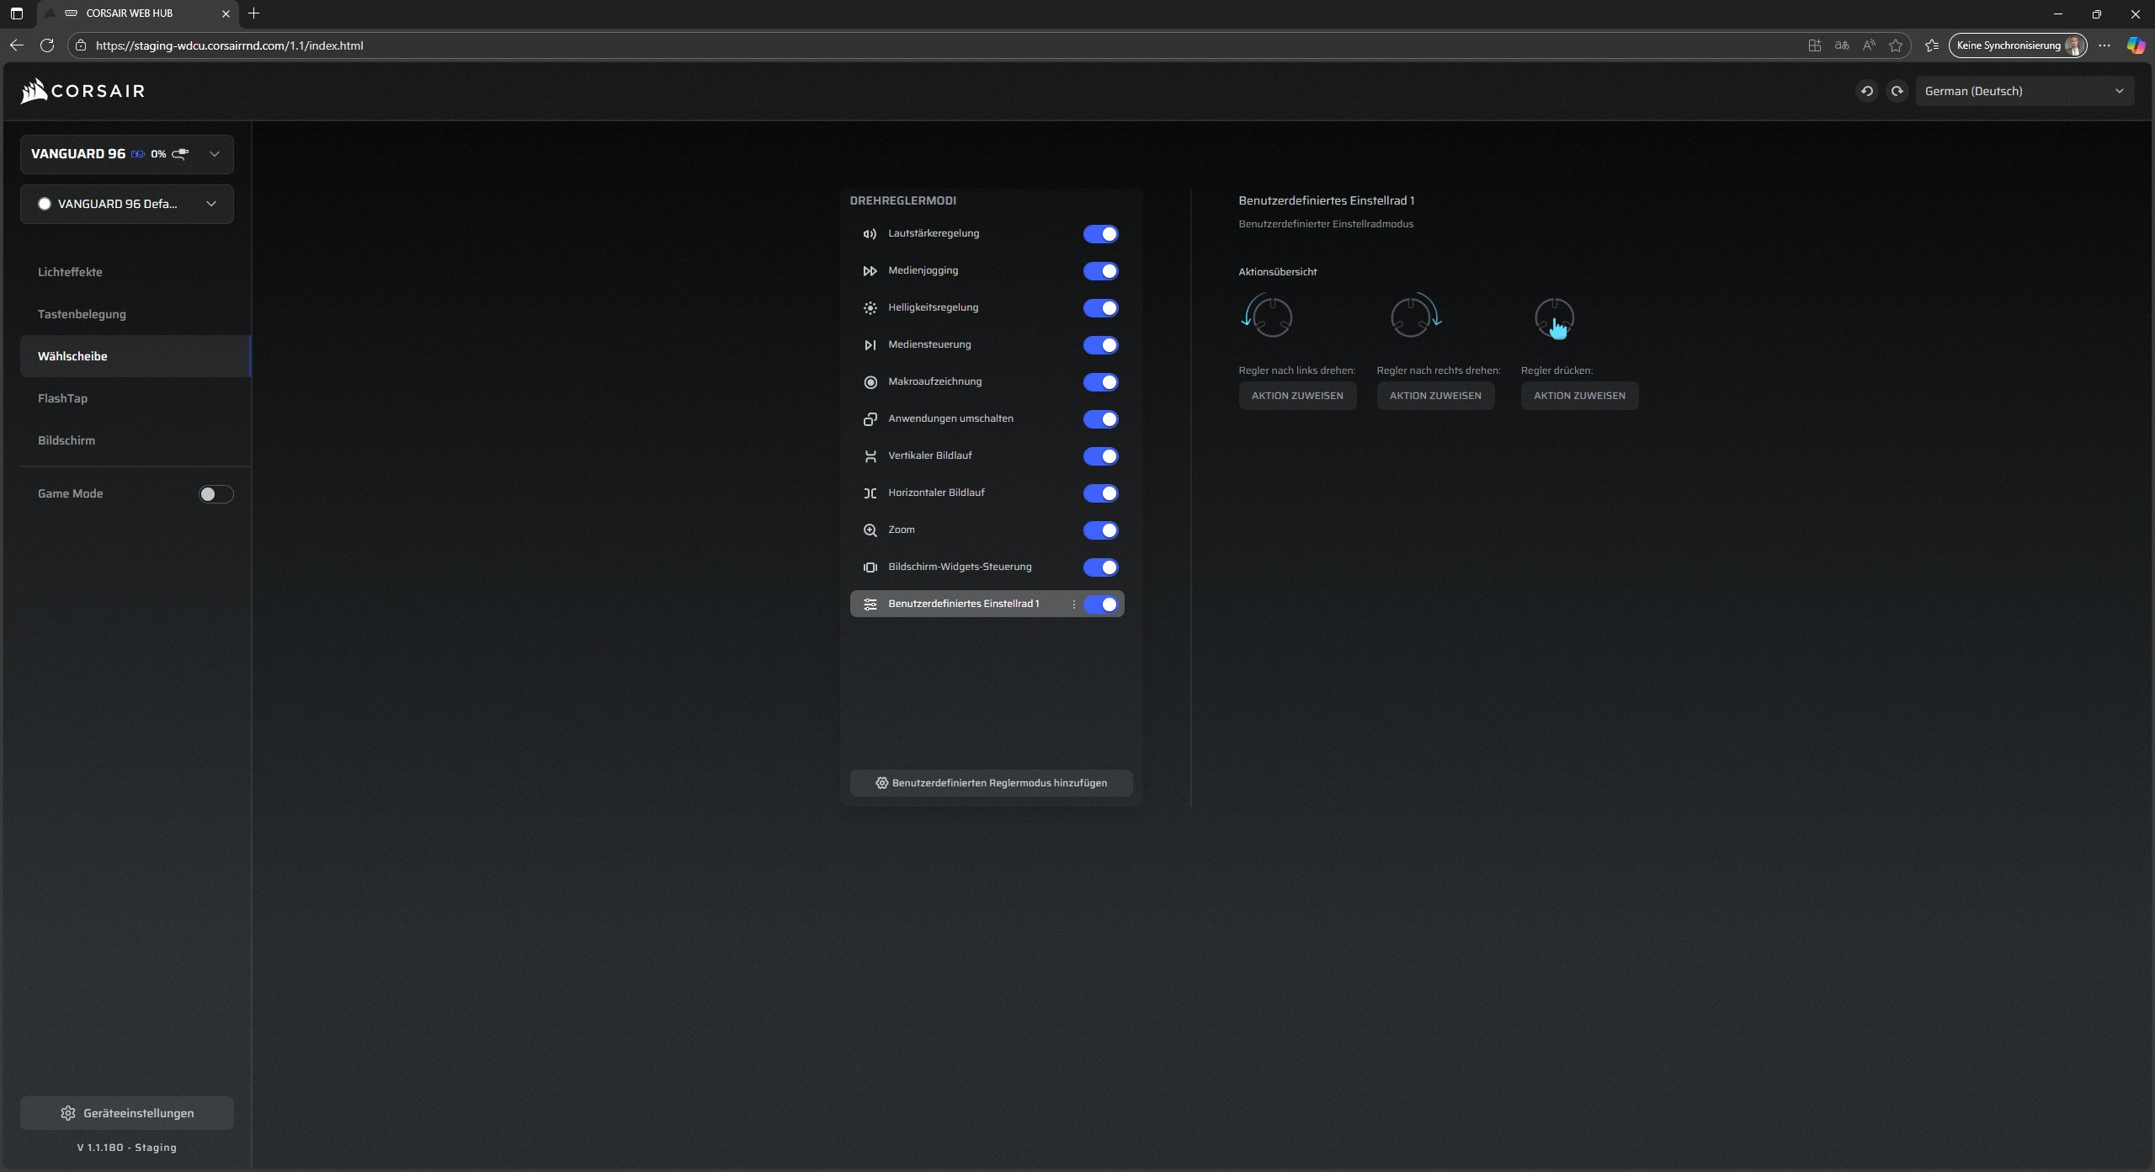Go to the Lichteffekte section
Screen dimensions: 2155x1172
pyautogui.click(x=70, y=272)
